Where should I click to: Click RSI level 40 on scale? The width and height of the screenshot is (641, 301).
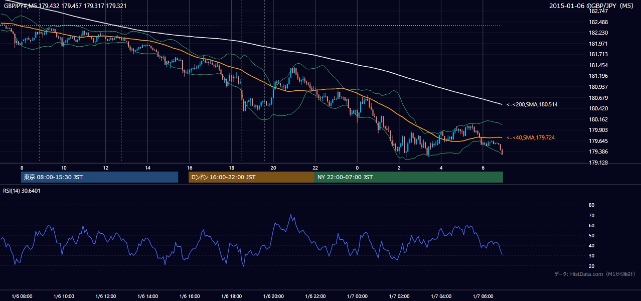591,245
